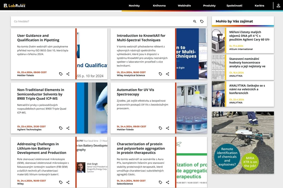The height and width of the screenshot is (188, 283).
Task: Tag the protein and polysorbate aggregation webinar
Action: click(161, 182)
